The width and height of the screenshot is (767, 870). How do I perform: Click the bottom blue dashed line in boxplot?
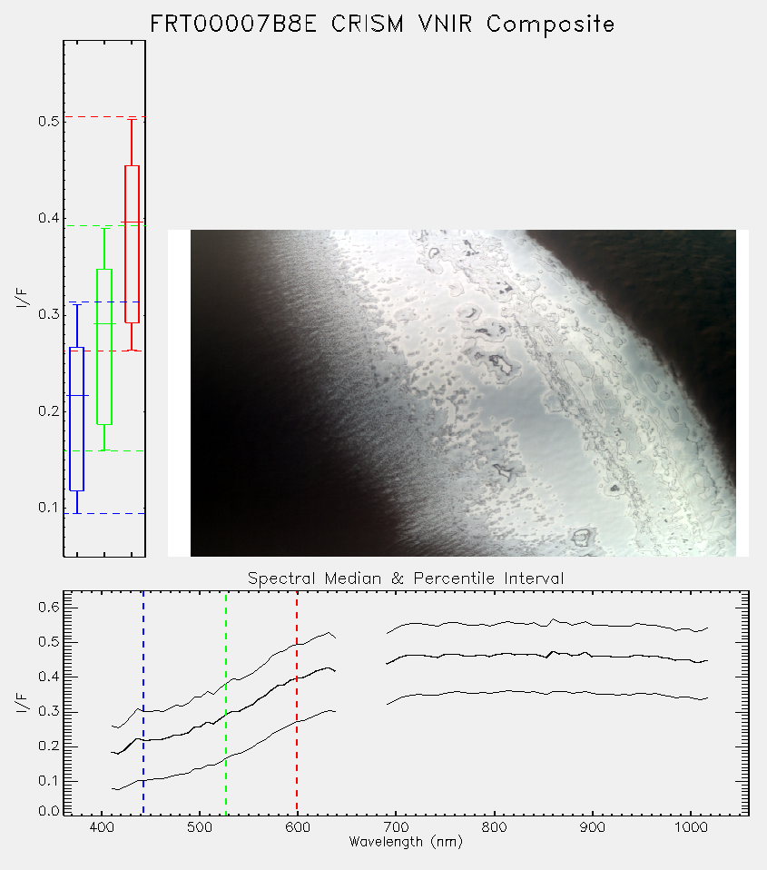click(x=104, y=513)
